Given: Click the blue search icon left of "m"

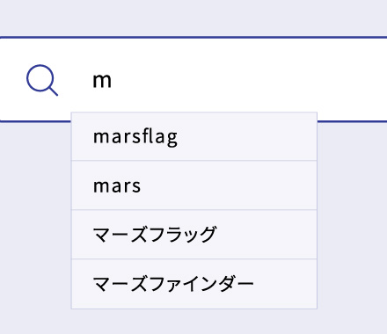Looking at the screenshot, I should click(42, 80).
